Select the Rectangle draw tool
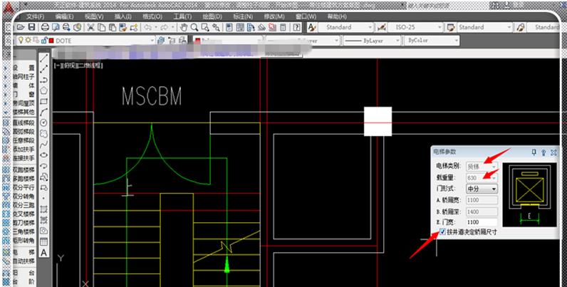The image size is (567, 287). [43, 101]
